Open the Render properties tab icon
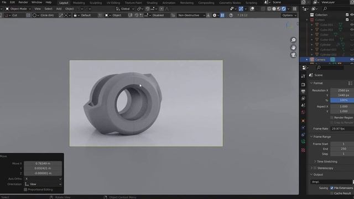This screenshot has height=199, width=354. coord(303,85)
